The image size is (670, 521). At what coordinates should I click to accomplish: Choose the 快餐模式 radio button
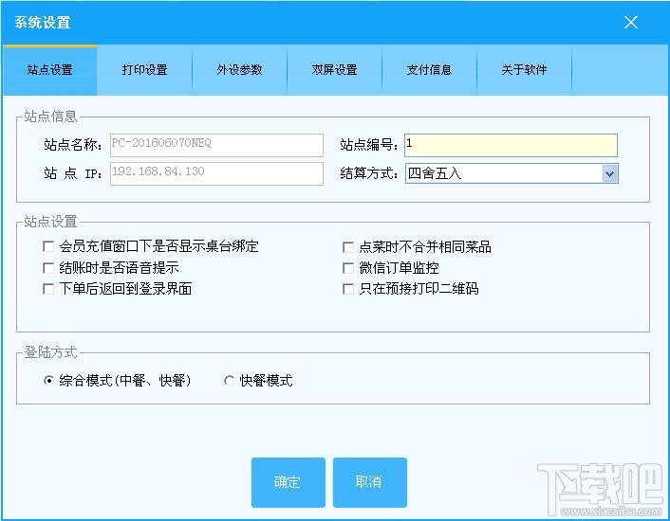click(229, 381)
